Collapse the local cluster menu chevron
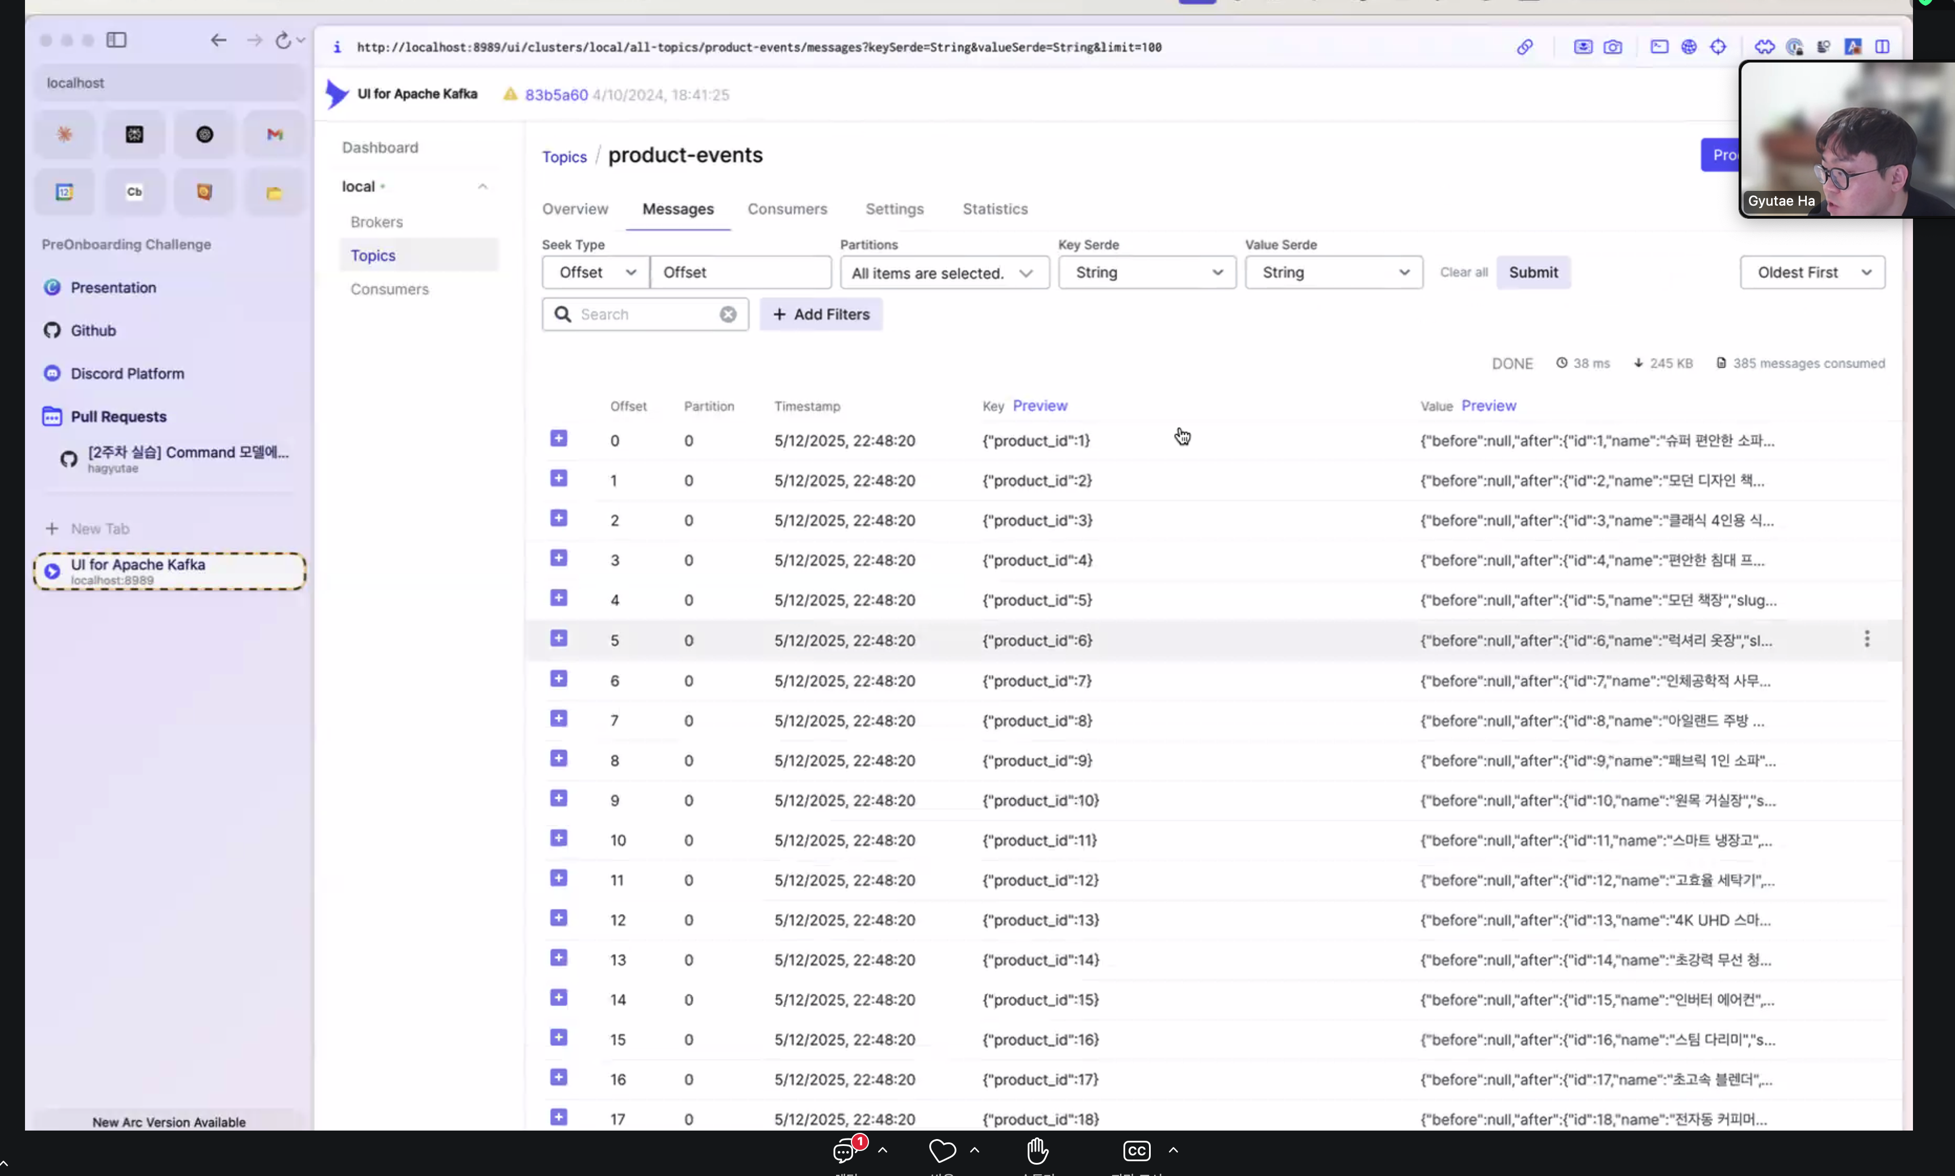Image resolution: width=1955 pixels, height=1176 pixels. [x=482, y=187]
